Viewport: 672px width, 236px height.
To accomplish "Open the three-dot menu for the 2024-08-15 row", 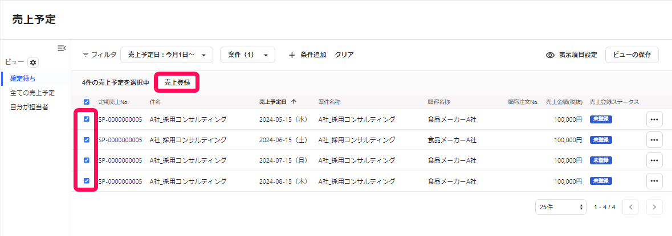I will pos(654,181).
